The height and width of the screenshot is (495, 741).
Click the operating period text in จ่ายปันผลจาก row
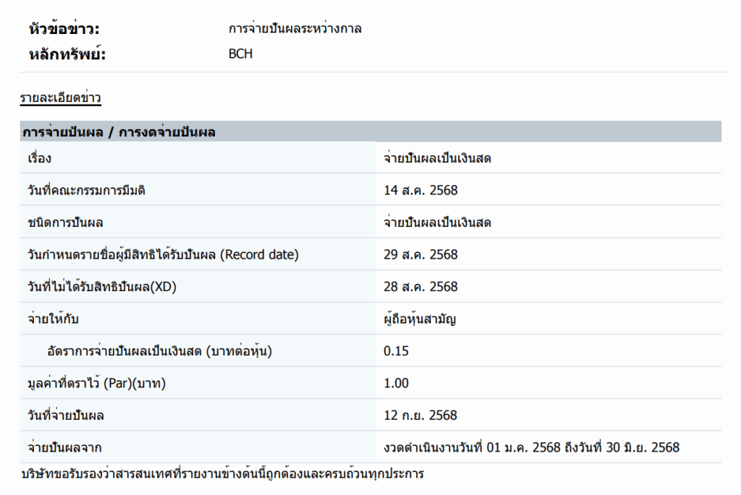[531, 447]
